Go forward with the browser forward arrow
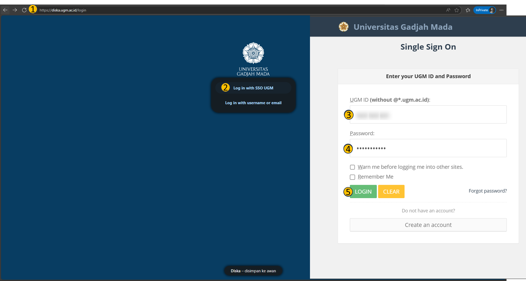Viewport: 526px width, 281px height. coord(15,10)
